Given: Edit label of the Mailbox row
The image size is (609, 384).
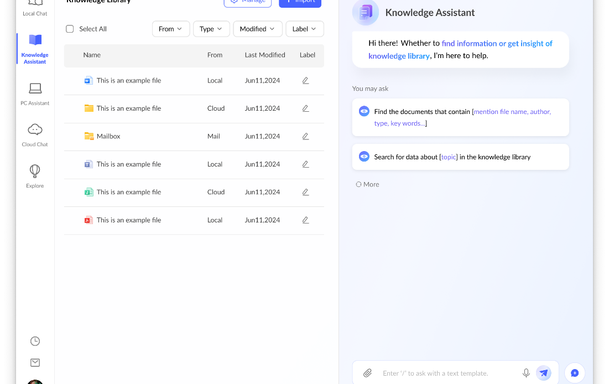Looking at the screenshot, I should pos(305,136).
